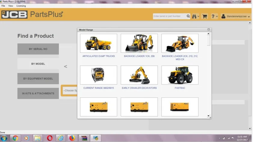Pick the Backhoe Loader 1CX, 208 image
This screenshot has height=142, width=253.
pyautogui.click(x=139, y=43)
